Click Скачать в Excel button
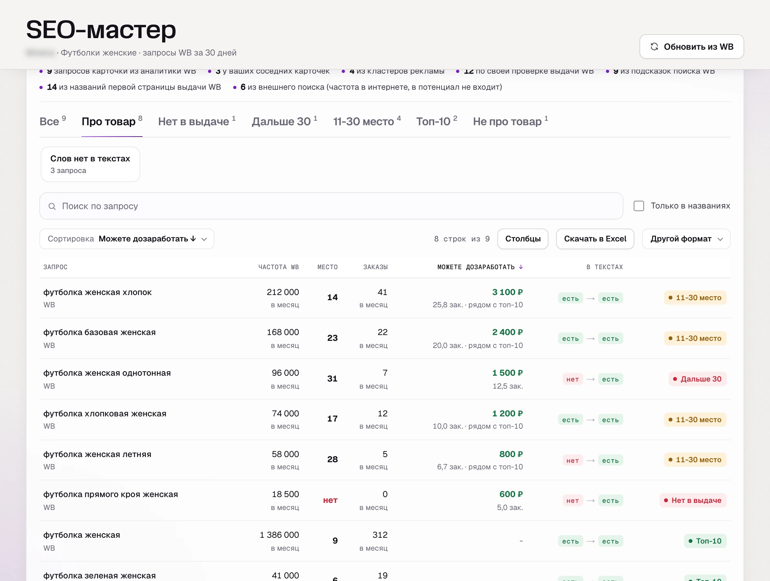 [595, 239]
